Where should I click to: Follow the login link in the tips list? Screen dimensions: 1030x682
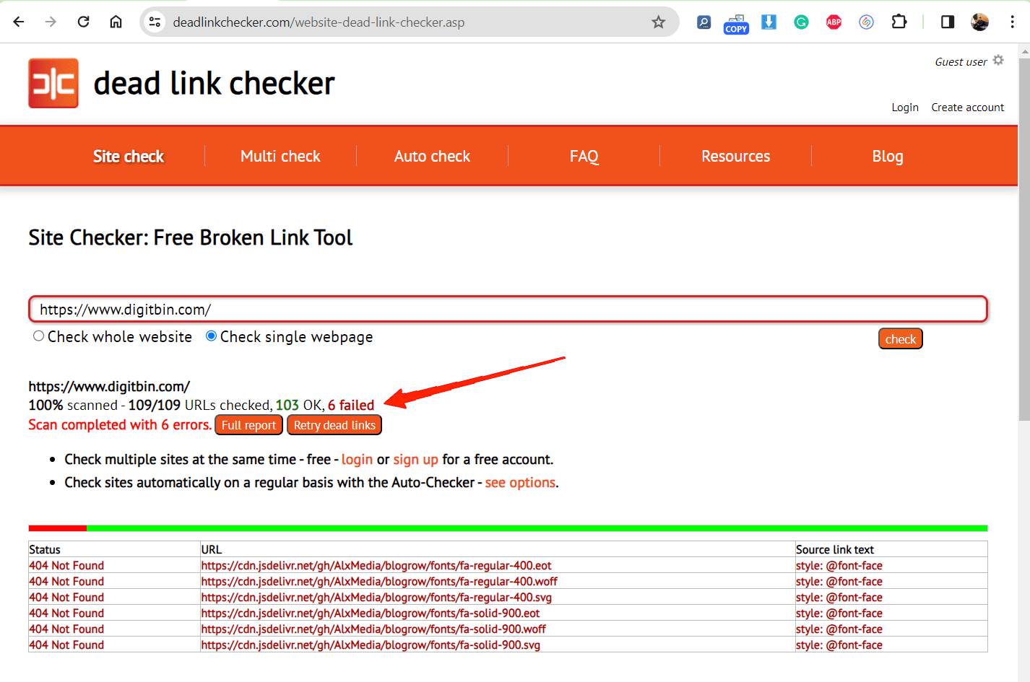point(357,460)
